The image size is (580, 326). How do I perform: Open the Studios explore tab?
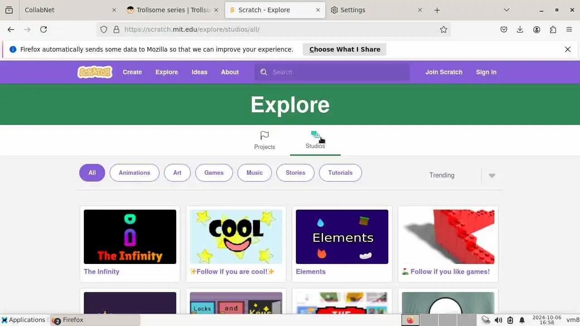315,140
